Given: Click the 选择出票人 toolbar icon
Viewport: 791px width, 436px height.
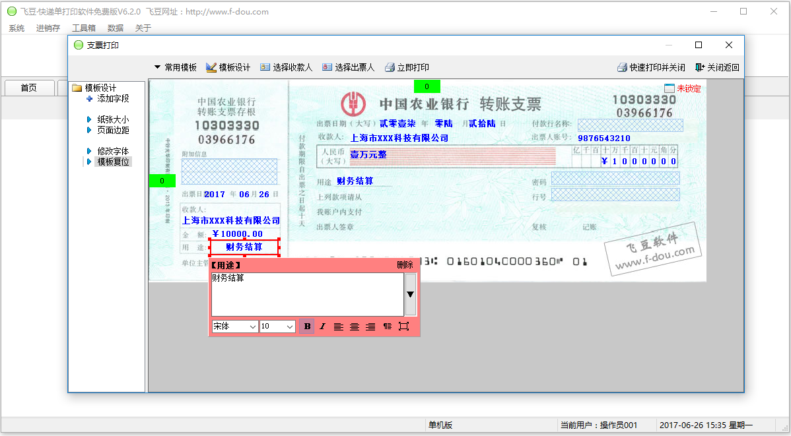Looking at the screenshot, I should point(327,67).
